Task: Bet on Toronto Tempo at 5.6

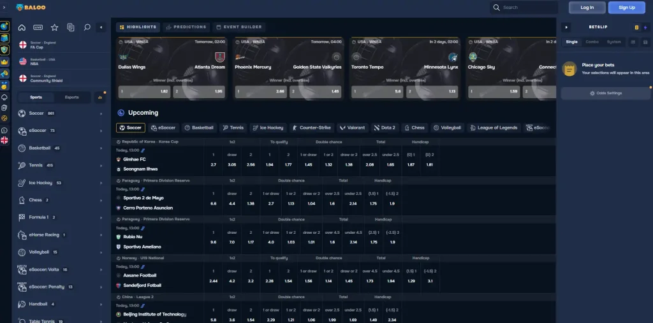Action: click(x=378, y=92)
